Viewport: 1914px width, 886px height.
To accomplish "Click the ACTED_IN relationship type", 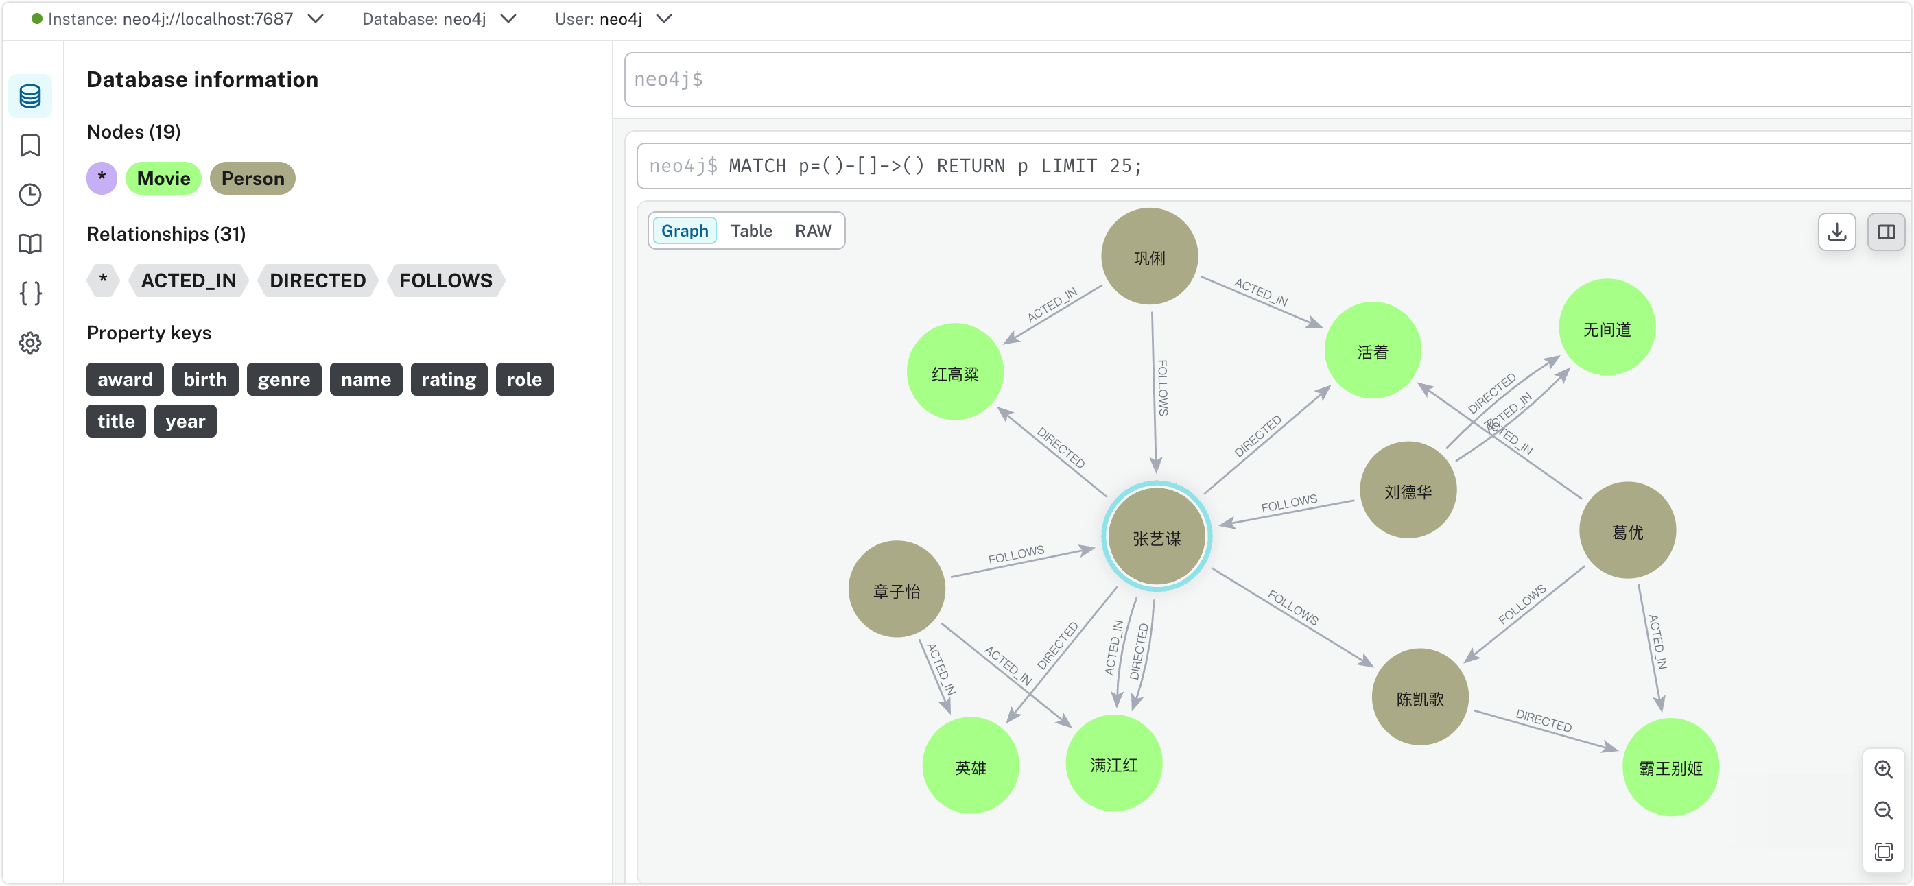I will (x=188, y=280).
